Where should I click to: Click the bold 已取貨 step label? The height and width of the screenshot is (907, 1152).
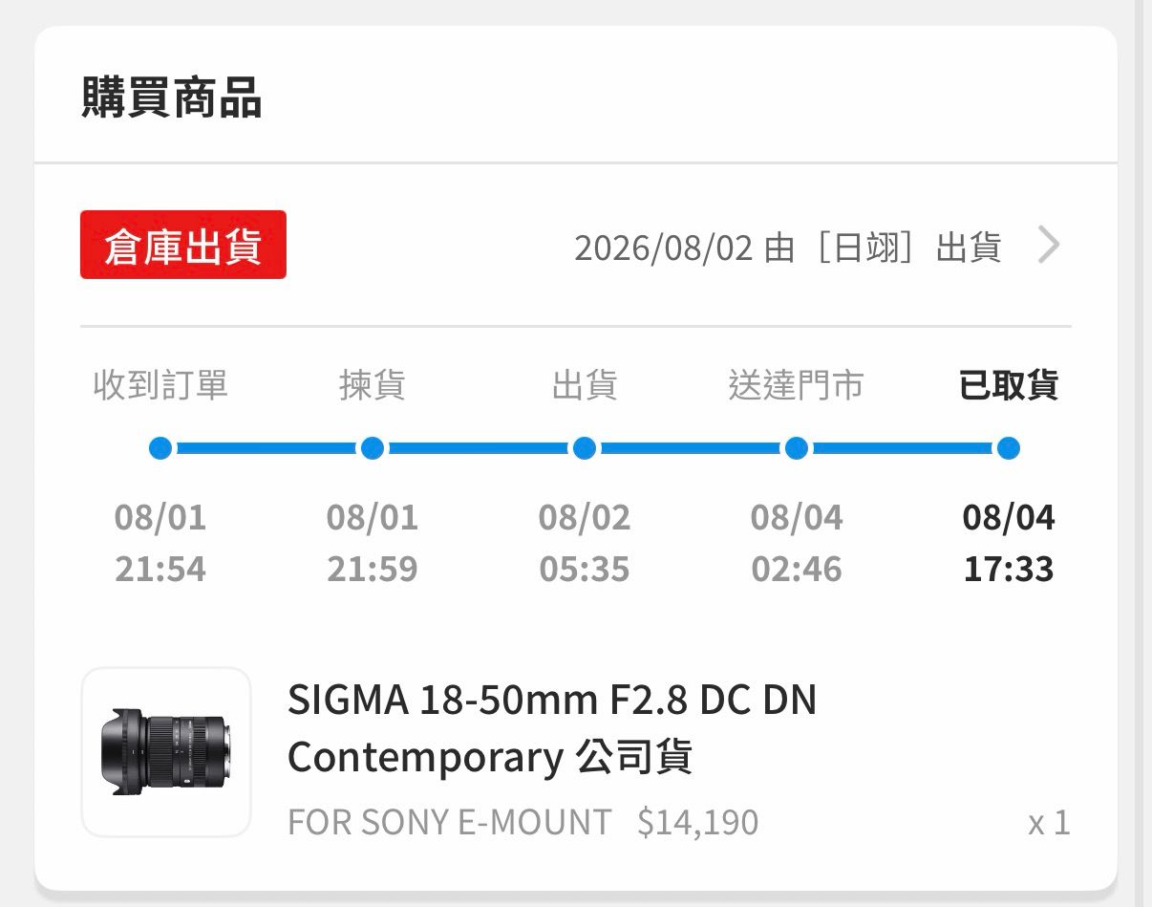pyautogui.click(x=1009, y=385)
